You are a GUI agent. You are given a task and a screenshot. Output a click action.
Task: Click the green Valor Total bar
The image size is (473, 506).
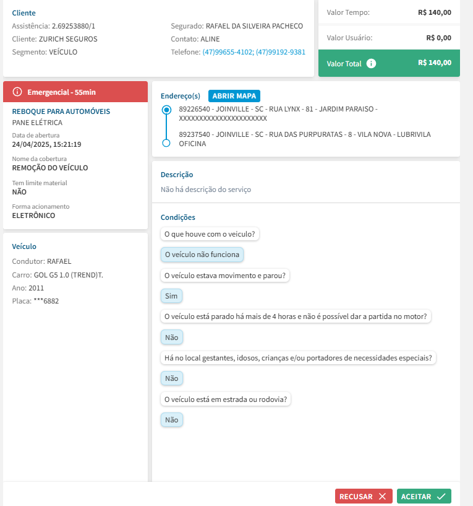click(x=389, y=63)
